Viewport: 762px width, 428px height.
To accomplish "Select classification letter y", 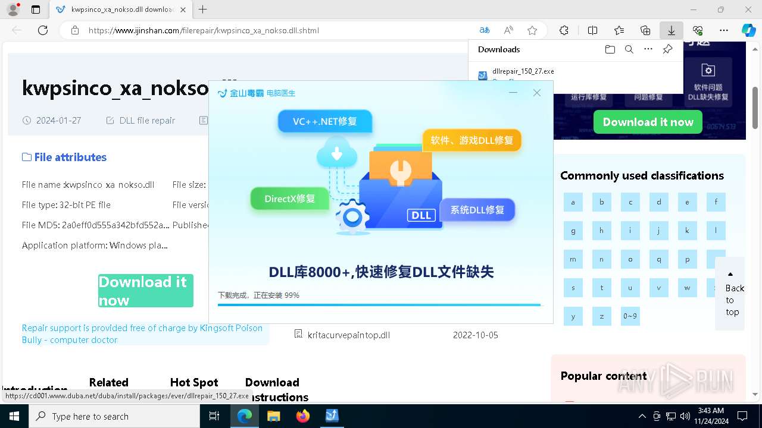I will [573, 316].
